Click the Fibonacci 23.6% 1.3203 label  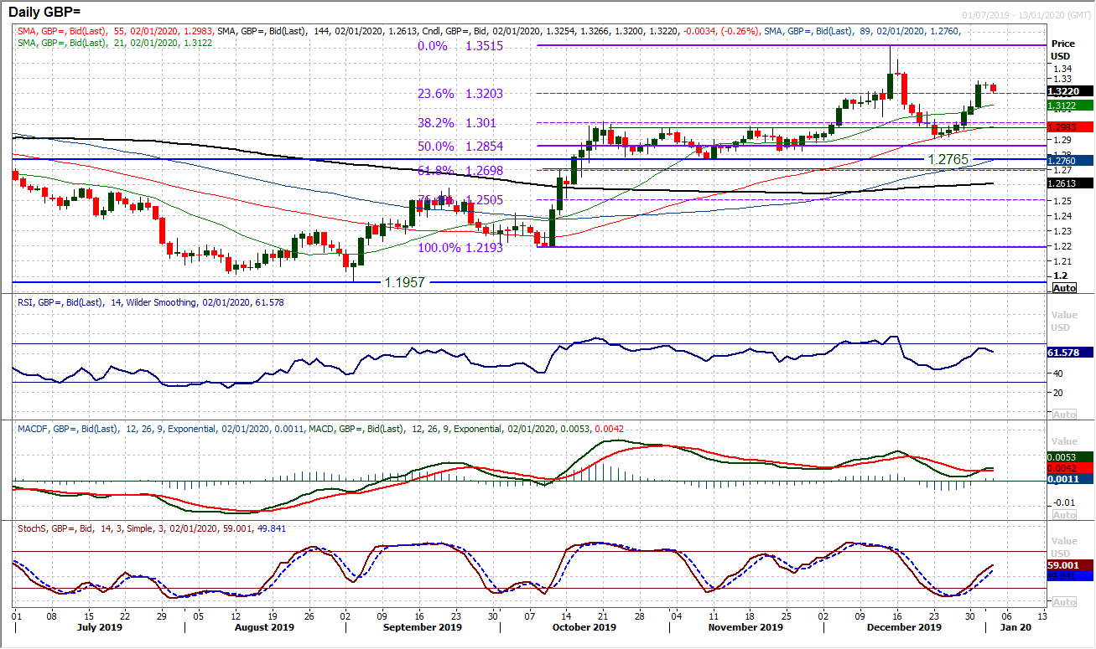coord(460,94)
